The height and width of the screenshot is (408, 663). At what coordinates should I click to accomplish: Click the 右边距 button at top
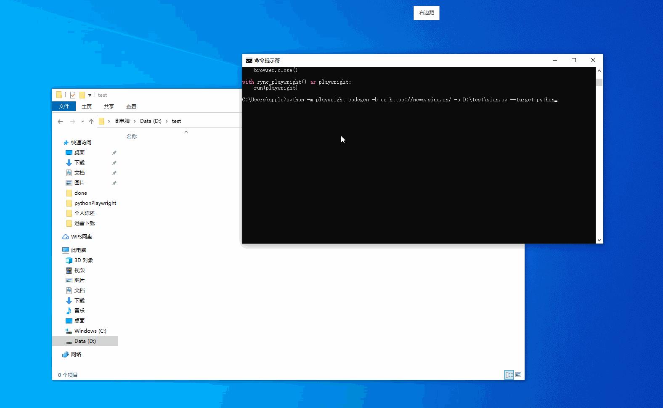426,13
